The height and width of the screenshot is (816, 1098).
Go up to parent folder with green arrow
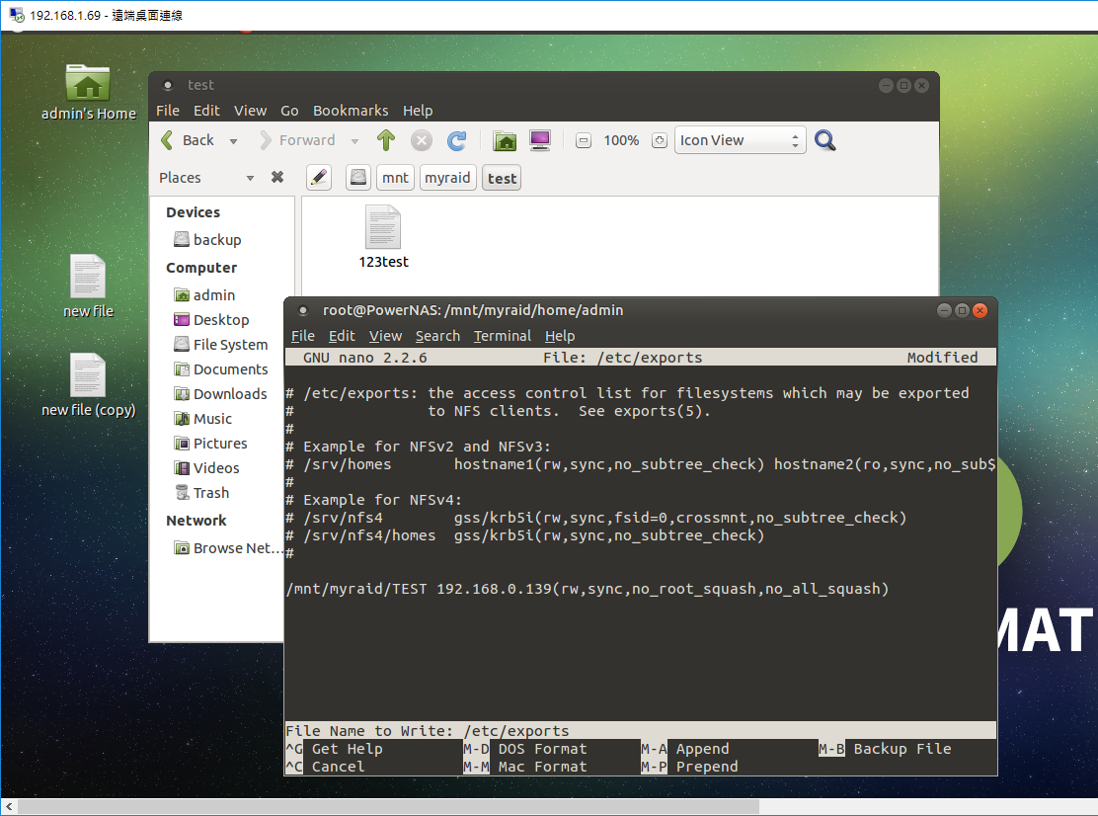[386, 140]
